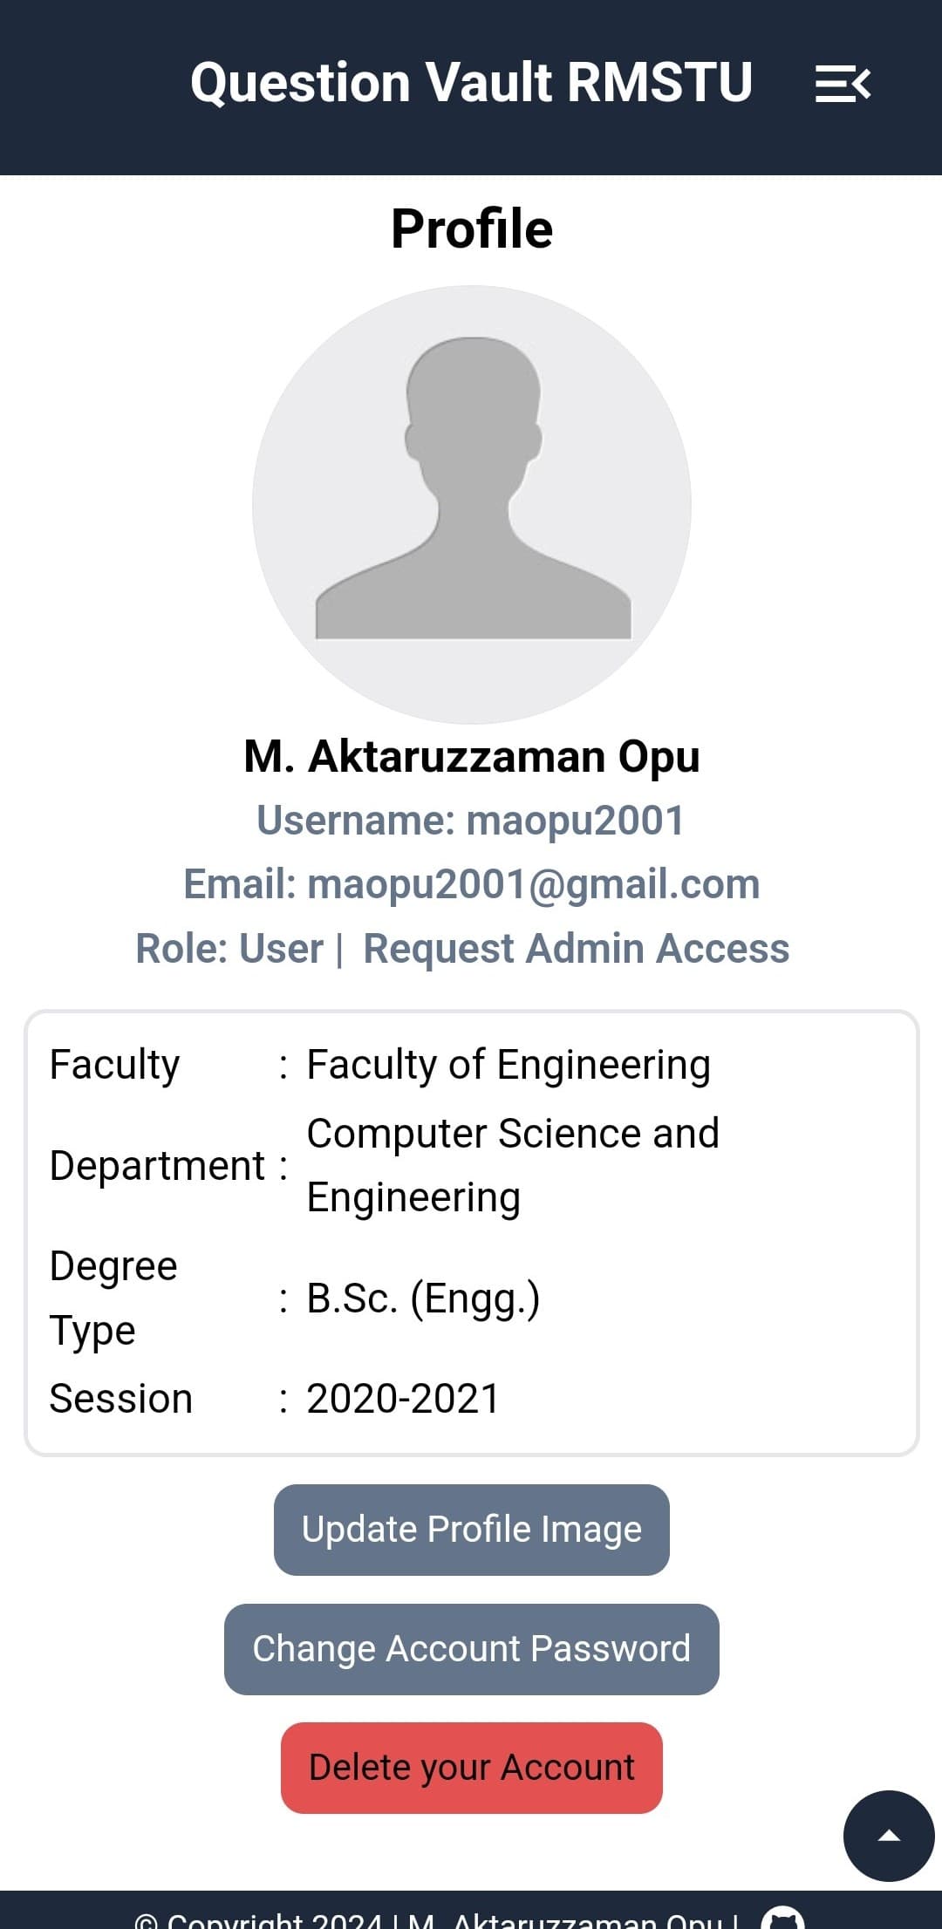Click the Computer Science and Engineering value

coord(513,1165)
